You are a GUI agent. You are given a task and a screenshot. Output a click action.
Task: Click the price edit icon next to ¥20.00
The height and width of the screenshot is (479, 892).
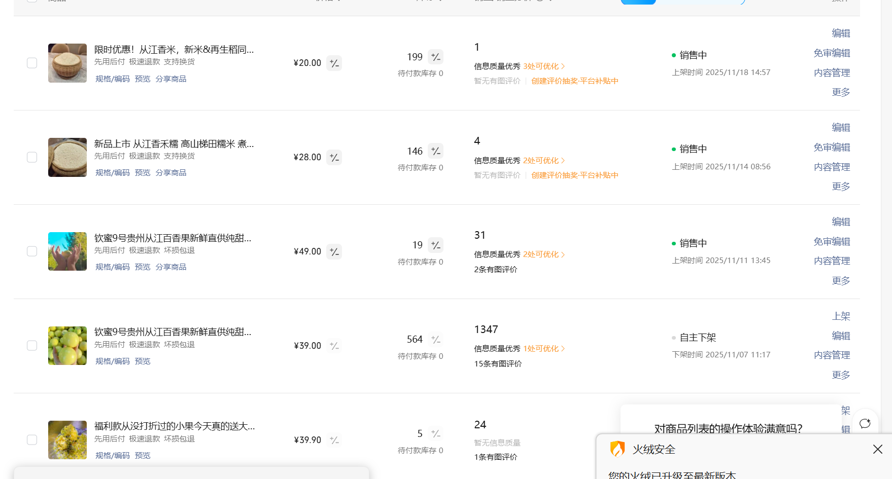coord(334,63)
